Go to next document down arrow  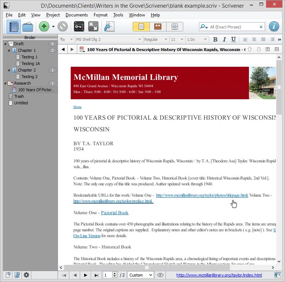[x=259, y=49]
